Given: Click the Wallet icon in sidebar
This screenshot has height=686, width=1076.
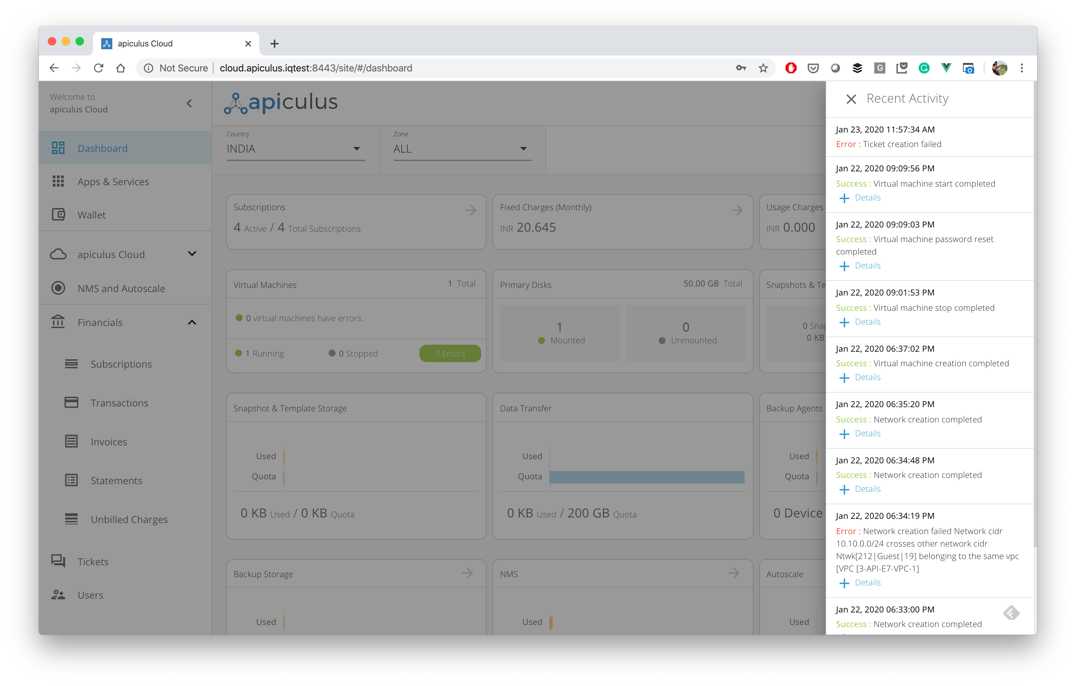Looking at the screenshot, I should (59, 215).
